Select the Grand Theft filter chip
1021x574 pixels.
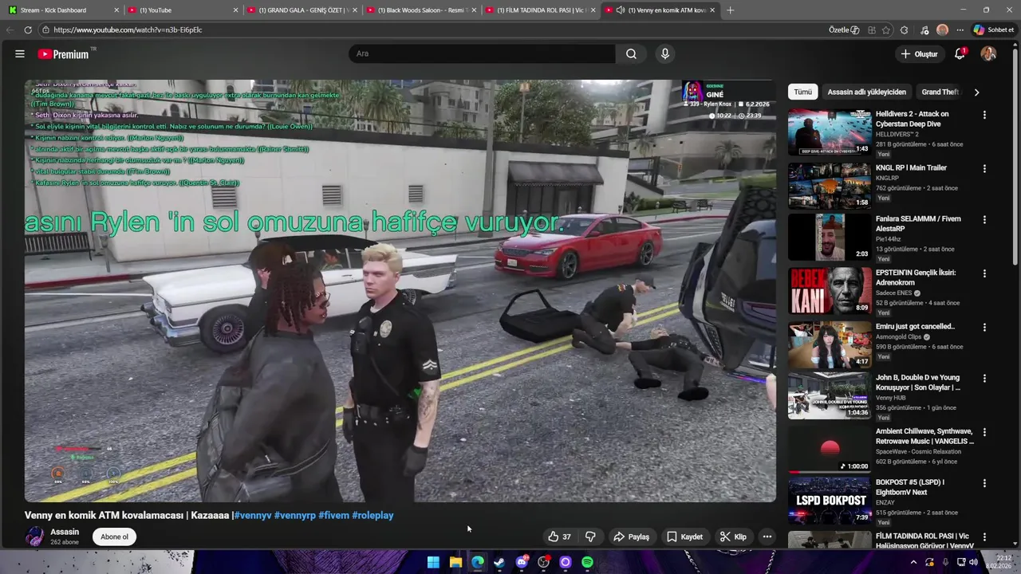pos(940,92)
